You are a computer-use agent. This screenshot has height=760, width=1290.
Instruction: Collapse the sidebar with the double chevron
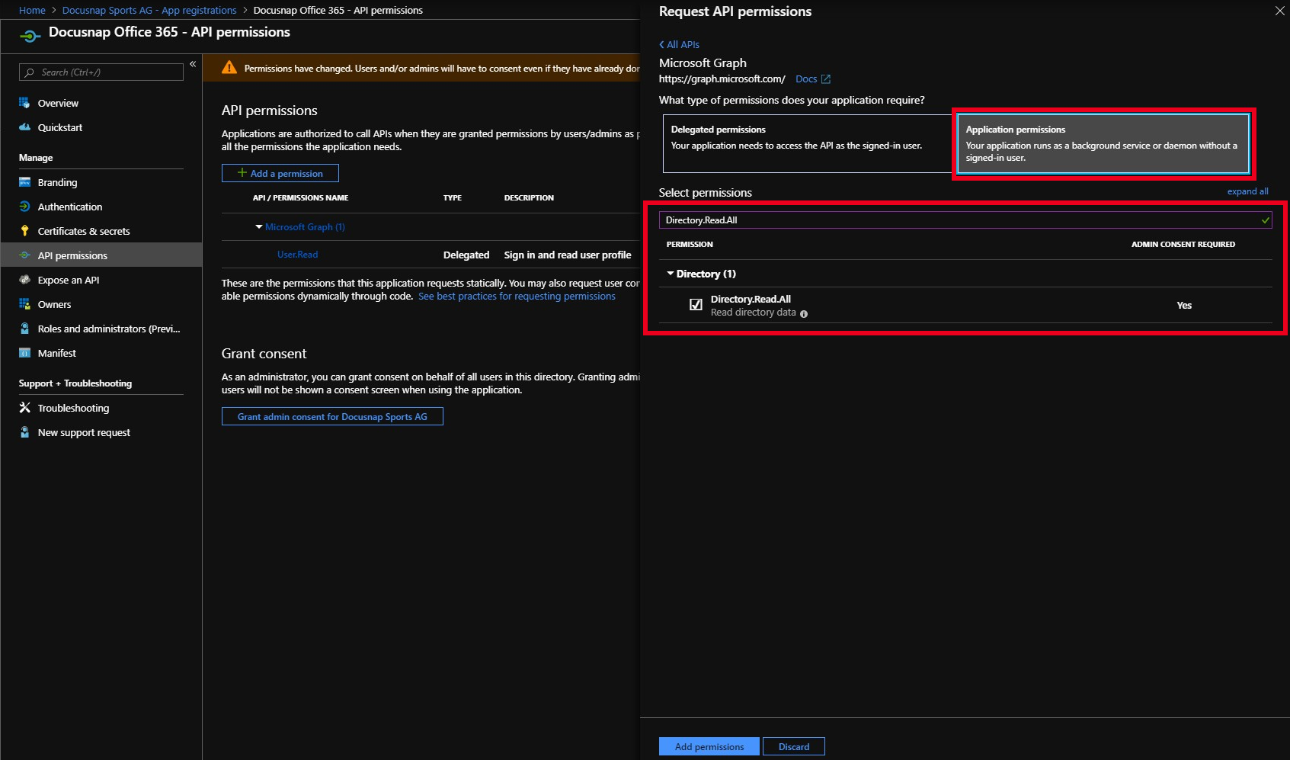pos(193,64)
